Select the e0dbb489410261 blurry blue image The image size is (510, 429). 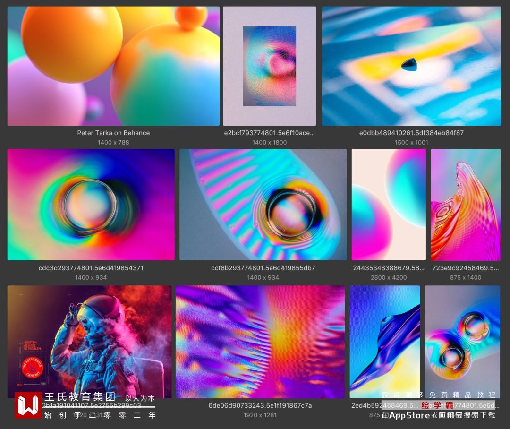pos(411,66)
